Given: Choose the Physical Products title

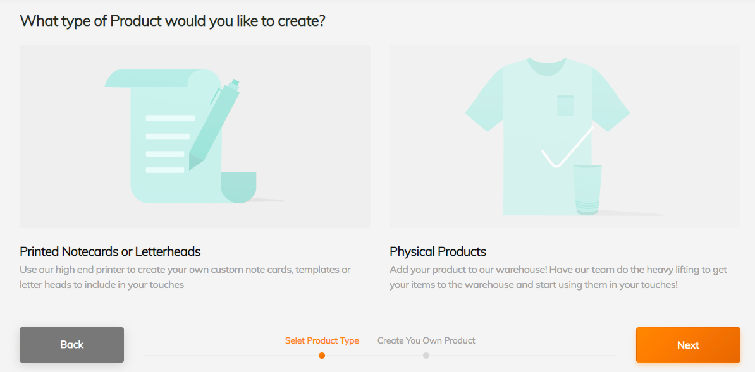Looking at the screenshot, I should [x=438, y=251].
